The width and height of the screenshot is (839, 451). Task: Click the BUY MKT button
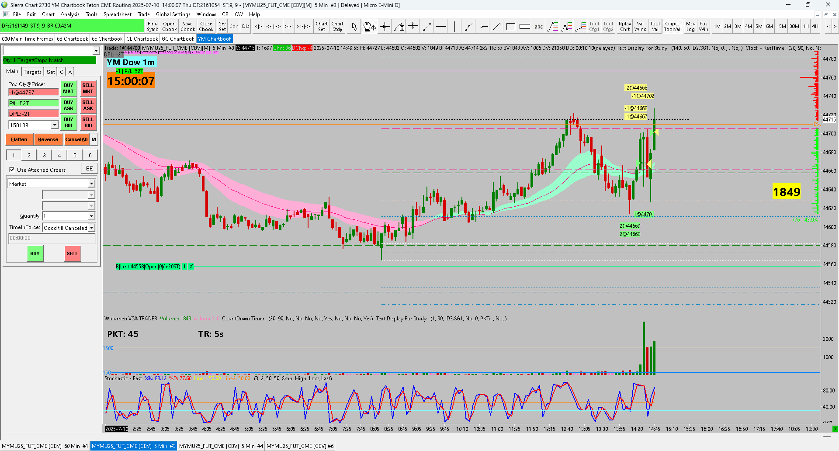[69, 89]
